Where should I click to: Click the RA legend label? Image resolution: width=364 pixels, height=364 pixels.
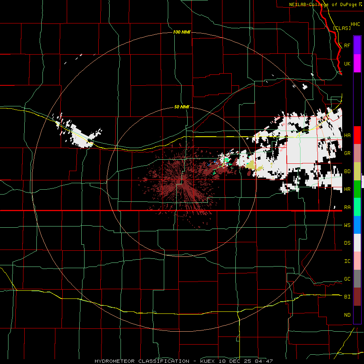click(x=347, y=207)
